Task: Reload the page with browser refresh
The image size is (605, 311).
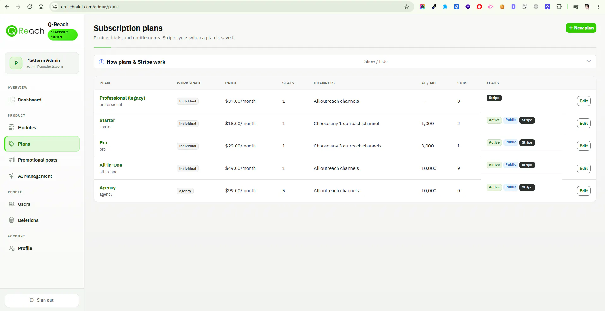Action: tap(30, 7)
